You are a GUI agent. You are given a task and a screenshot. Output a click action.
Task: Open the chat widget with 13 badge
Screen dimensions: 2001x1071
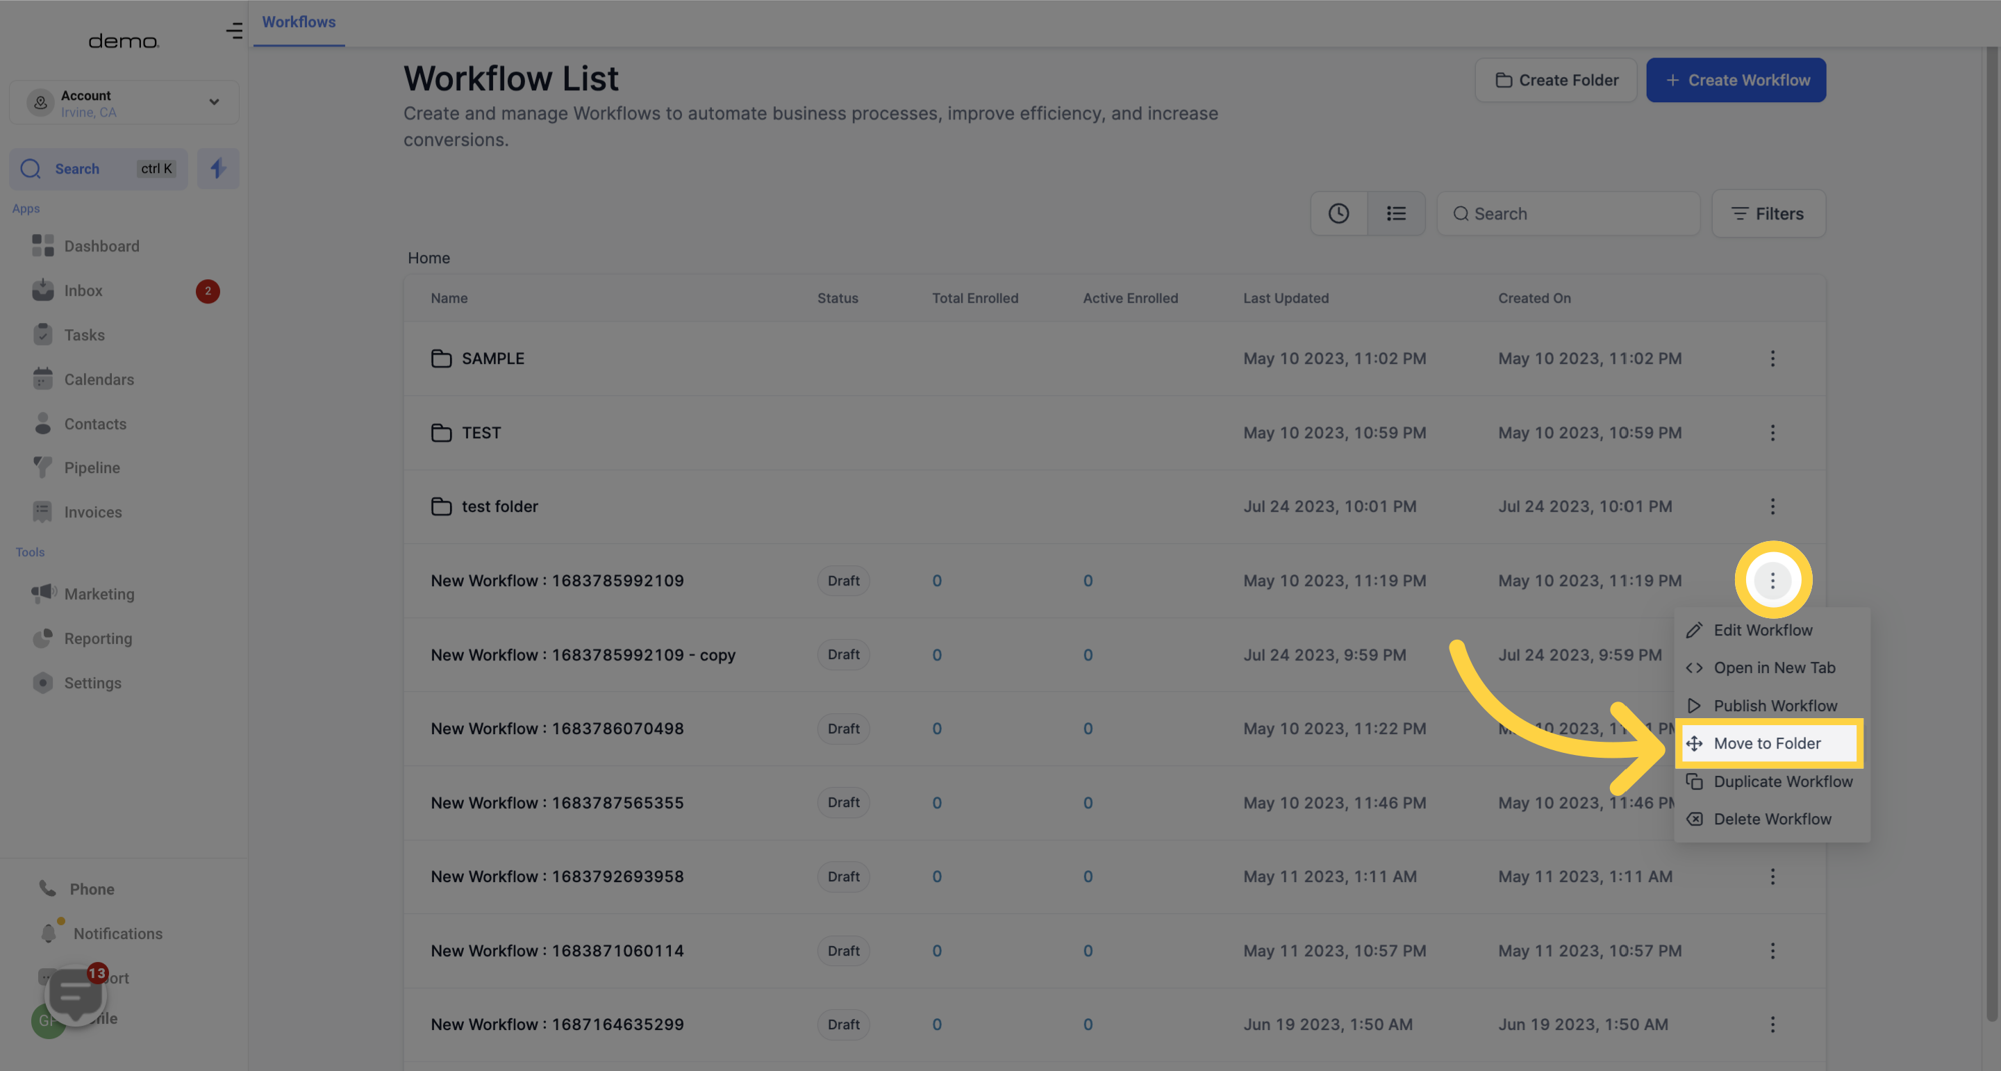pyautogui.click(x=75, y=993)
